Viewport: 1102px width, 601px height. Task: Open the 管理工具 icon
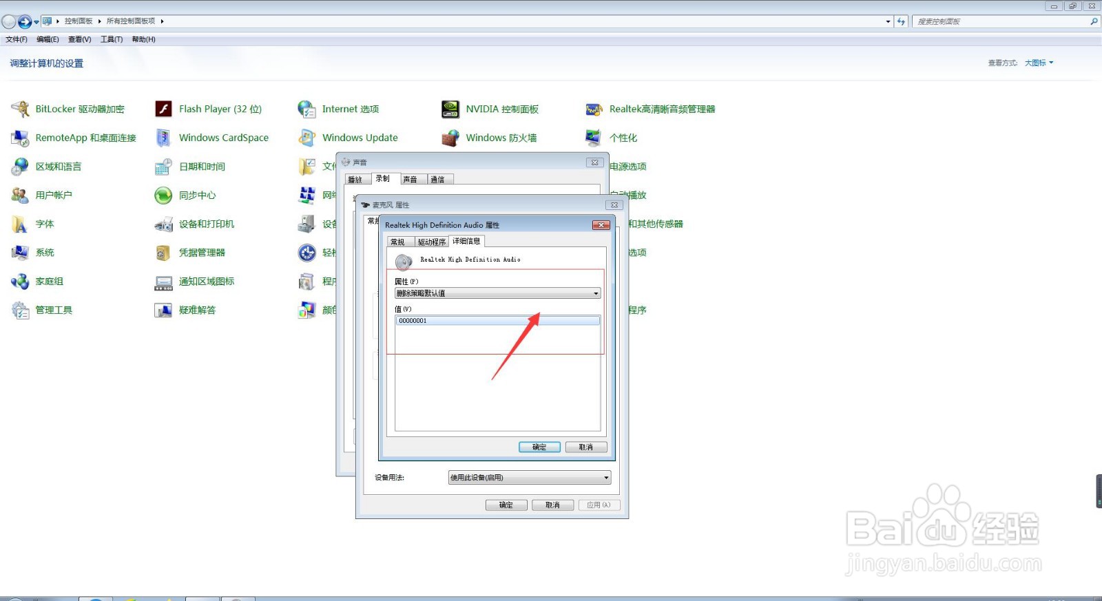pos(21,310)
